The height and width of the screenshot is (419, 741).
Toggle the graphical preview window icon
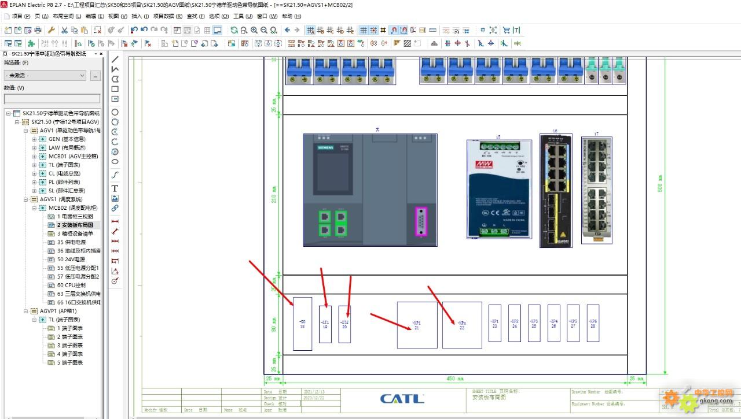tap(218, 30)
